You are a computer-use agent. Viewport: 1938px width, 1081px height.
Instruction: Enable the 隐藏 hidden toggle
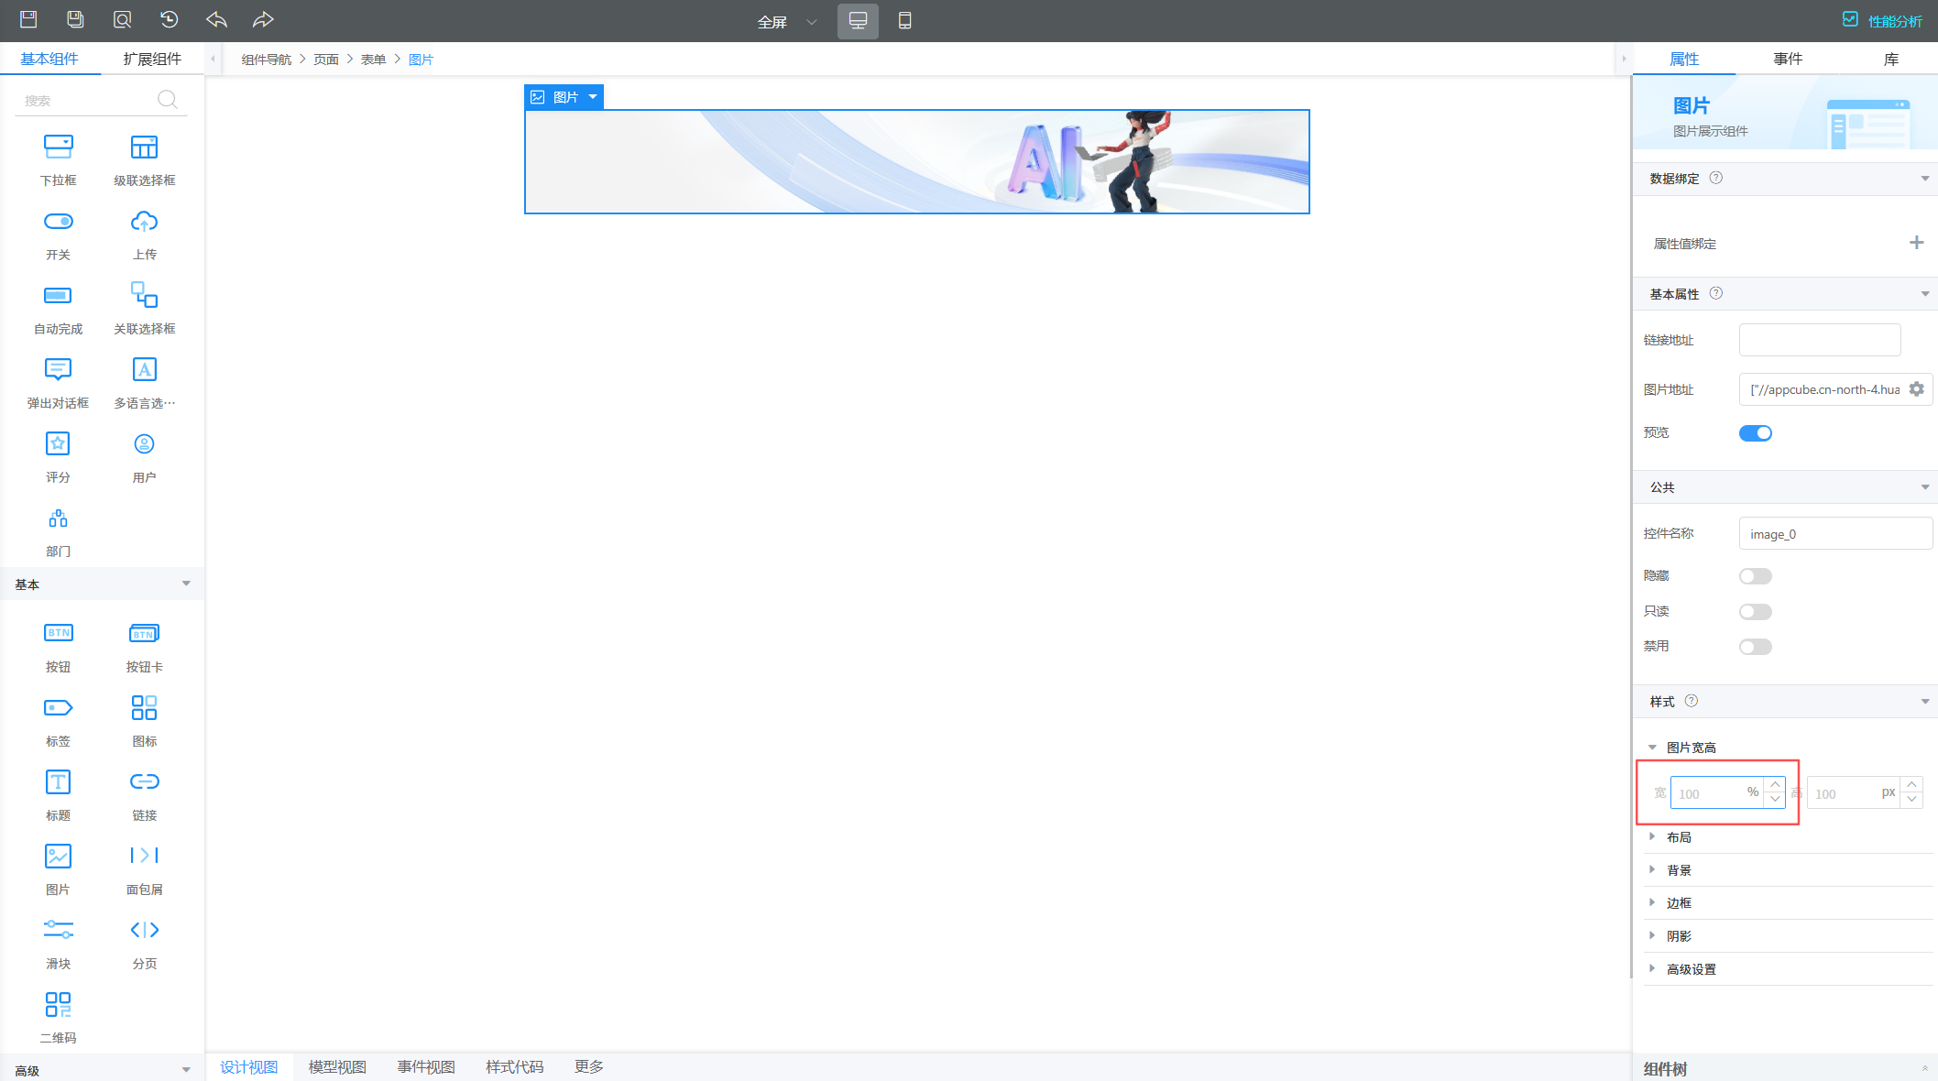point(1755,576)
